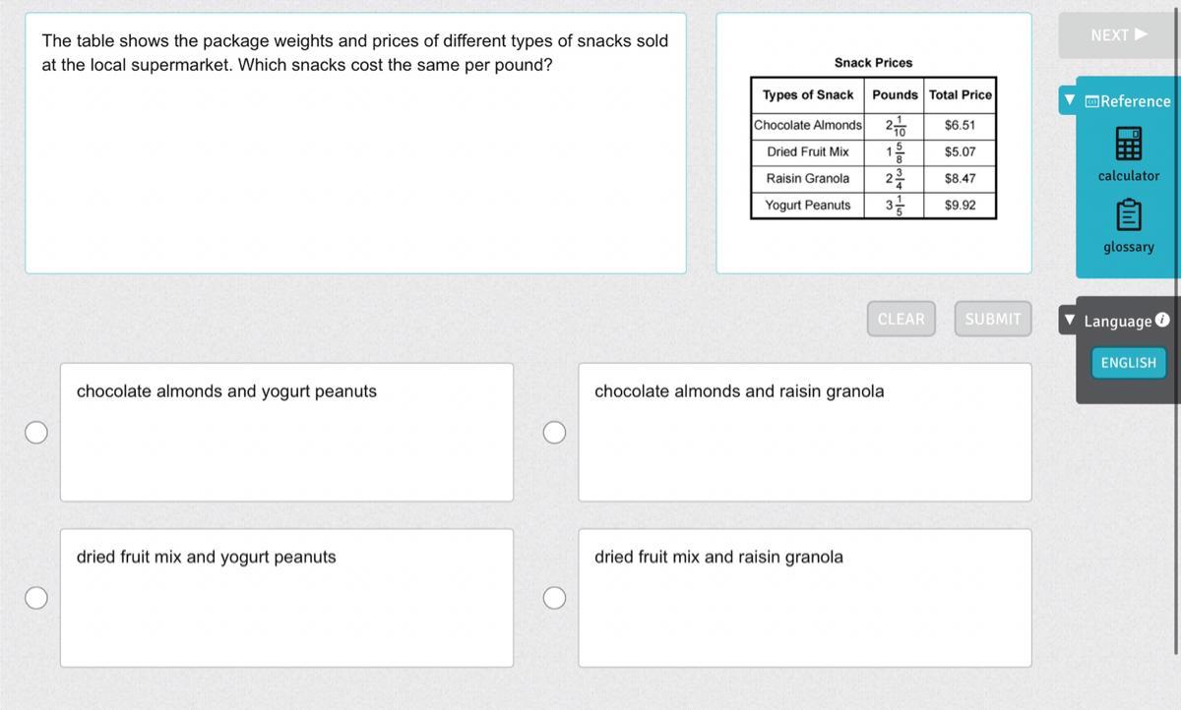Click the 'chocolate almonds and yogurt peanuts' answer card
The height and width of the screenshot is (710, 1181).
tap(285, 433)
